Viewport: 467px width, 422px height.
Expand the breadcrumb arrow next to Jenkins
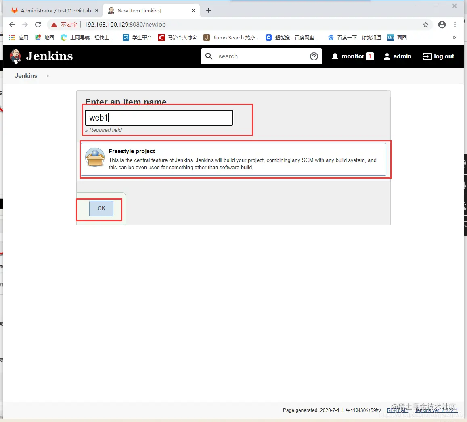click(48, 76)
